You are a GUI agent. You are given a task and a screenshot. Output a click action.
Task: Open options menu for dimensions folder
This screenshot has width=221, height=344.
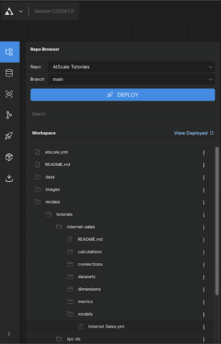tap(204, 290)
